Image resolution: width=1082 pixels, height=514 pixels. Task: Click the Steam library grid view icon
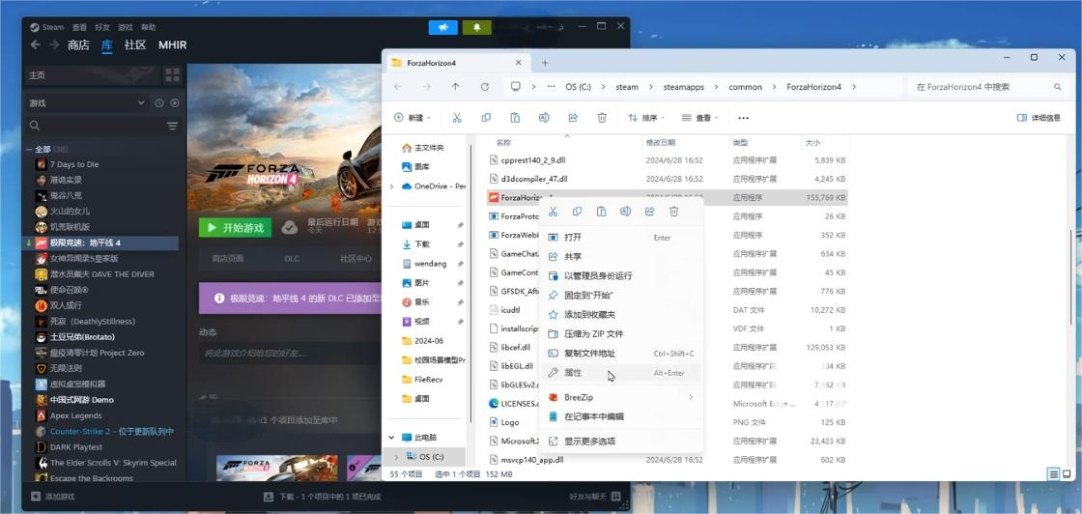click(x=172, y=74)
